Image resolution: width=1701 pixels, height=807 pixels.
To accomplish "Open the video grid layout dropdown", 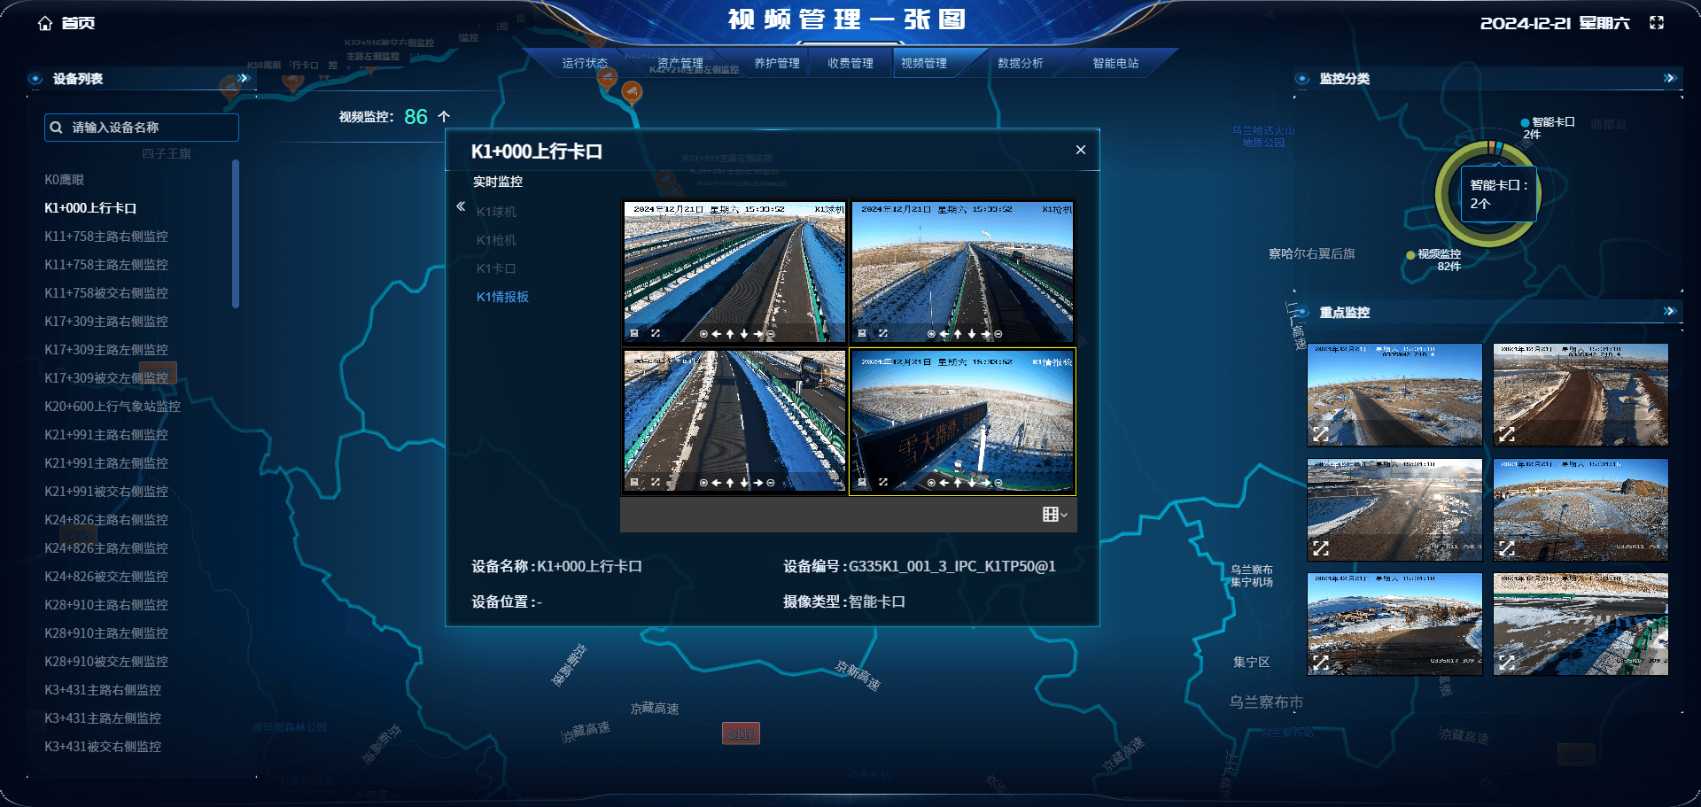I will coord(1054,515).
